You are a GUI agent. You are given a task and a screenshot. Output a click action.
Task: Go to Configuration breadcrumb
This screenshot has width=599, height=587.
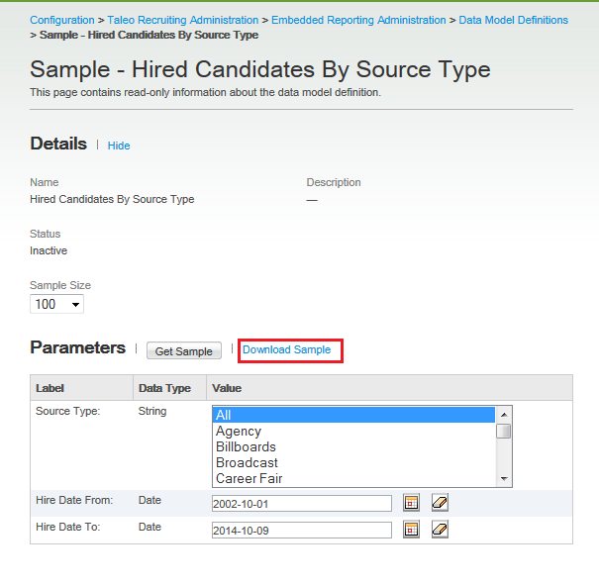pyautogui.click(x=62, y=20)
